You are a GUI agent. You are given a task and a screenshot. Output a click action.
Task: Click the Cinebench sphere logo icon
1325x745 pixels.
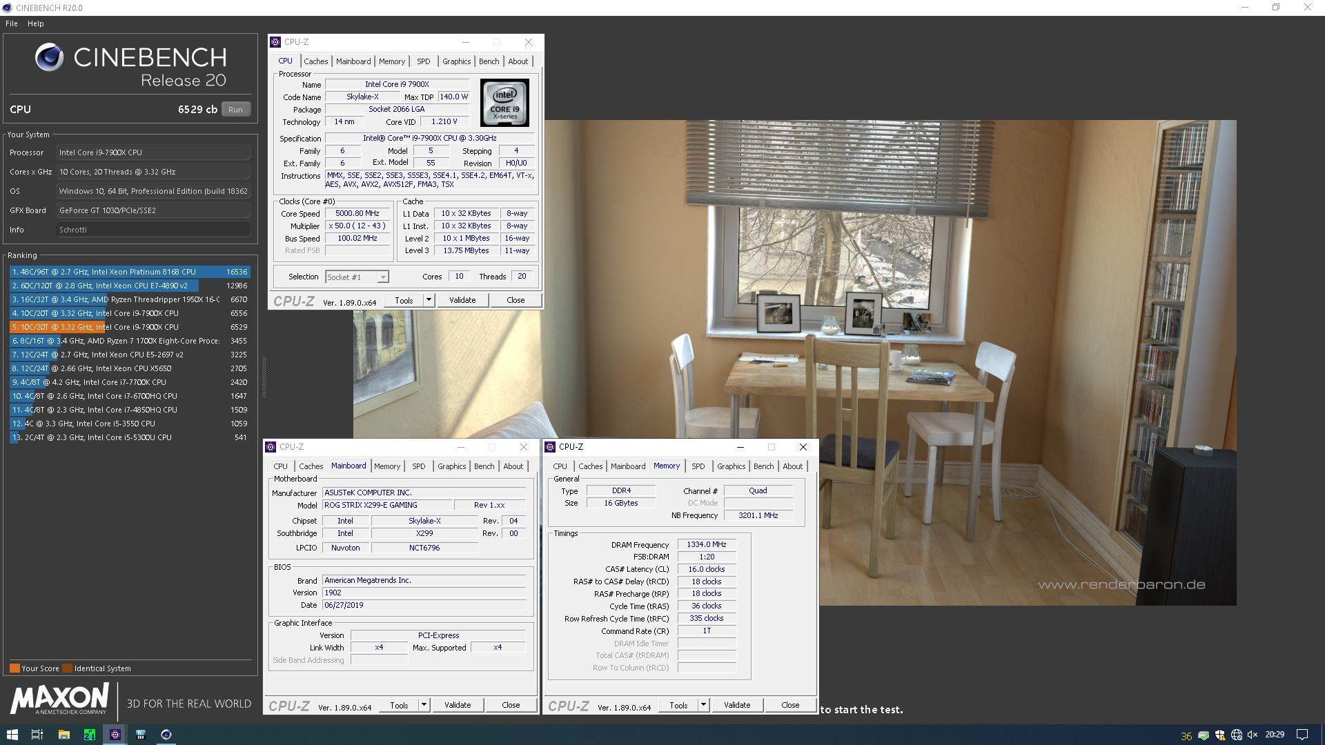coord(49,57)
